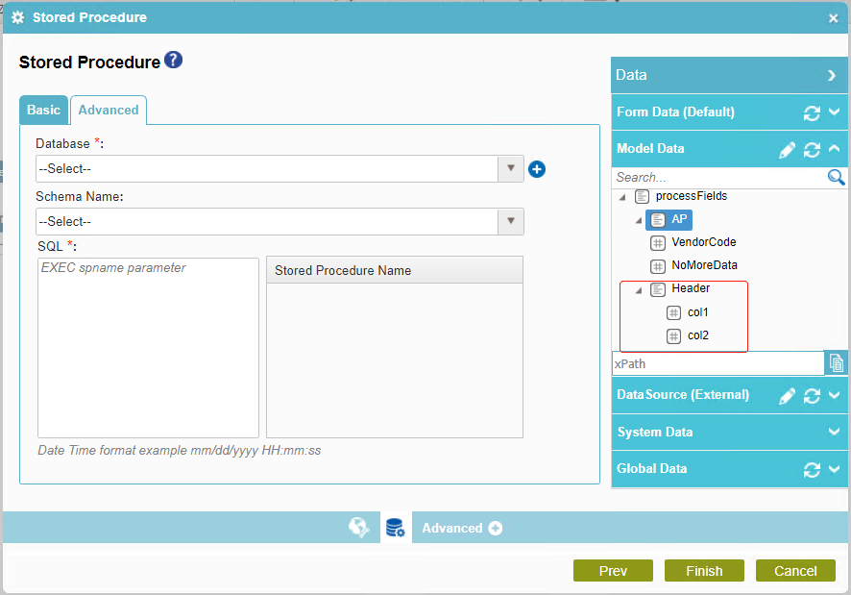This screenshot has width=851, height=595.
Task: Click the Model Data pencil edit icon
Action: (787, 150)
